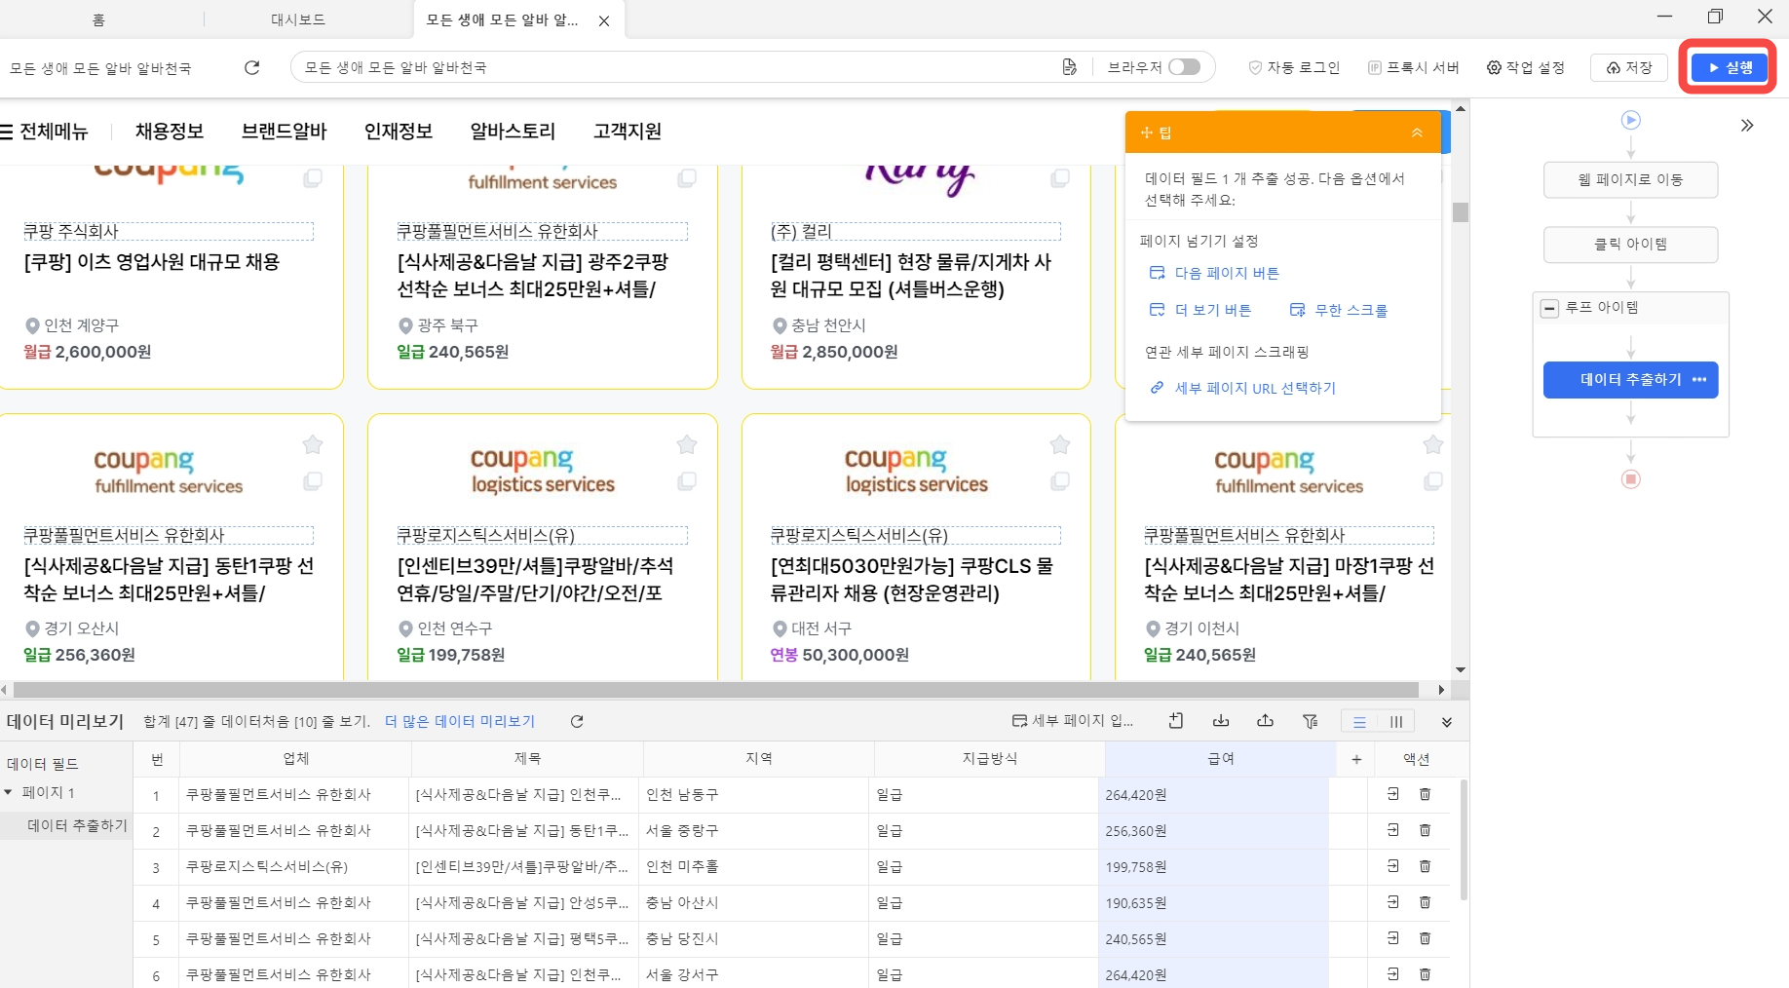Switch data preview to horizontal list view

coord(1359,721)
